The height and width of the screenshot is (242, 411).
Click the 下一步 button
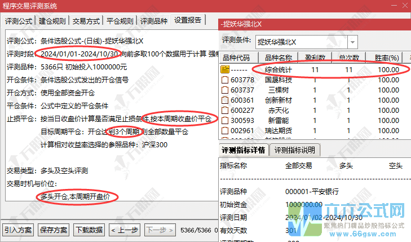[x=160, y=230]
